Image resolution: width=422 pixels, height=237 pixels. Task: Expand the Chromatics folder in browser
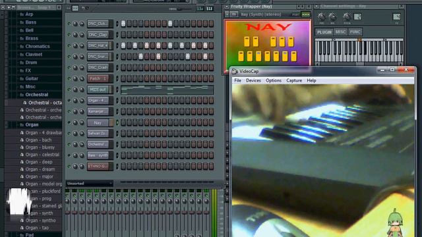(x=38, y=47)
